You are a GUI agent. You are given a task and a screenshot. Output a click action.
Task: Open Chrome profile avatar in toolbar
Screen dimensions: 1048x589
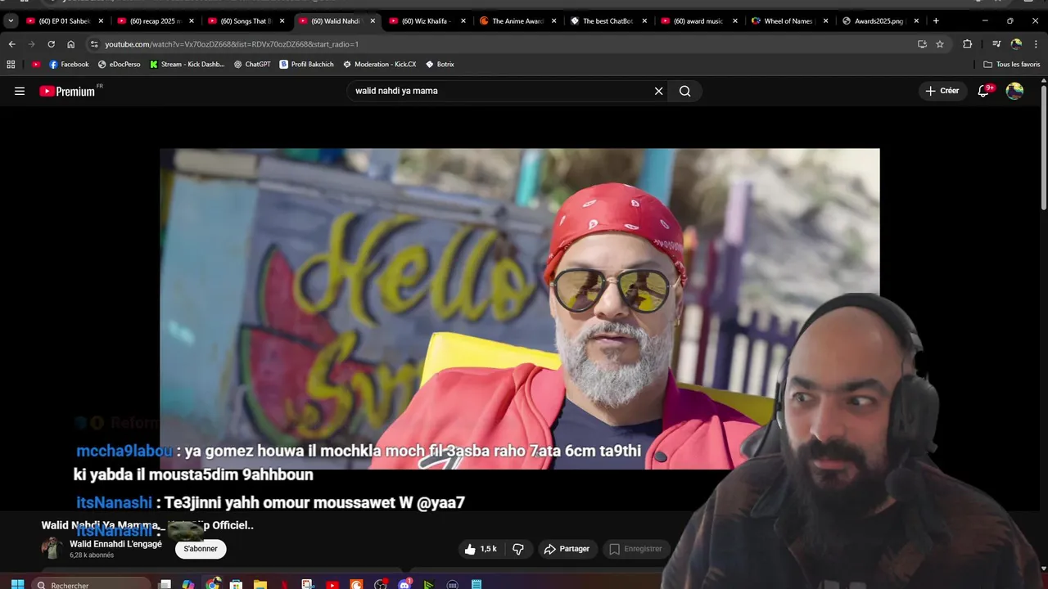coord(1016,44)
